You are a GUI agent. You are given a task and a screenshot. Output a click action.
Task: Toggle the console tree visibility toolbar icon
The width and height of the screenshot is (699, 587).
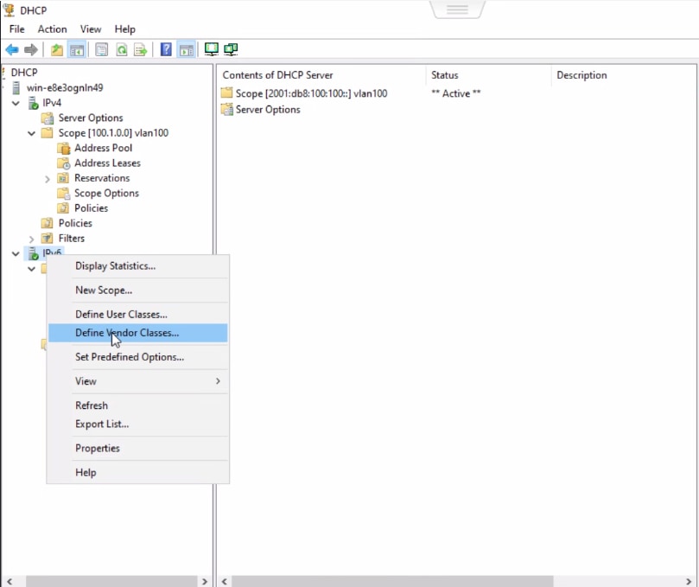pyautogui.click(x=76, y=49)
